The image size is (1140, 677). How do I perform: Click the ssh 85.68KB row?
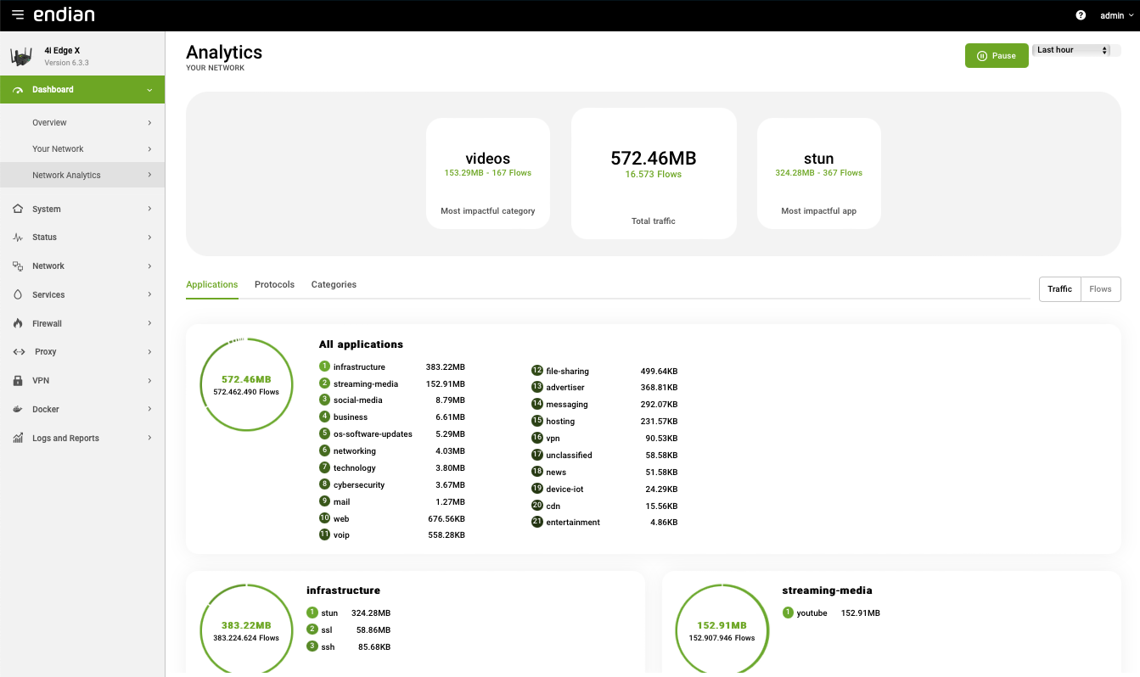(349, 646)
